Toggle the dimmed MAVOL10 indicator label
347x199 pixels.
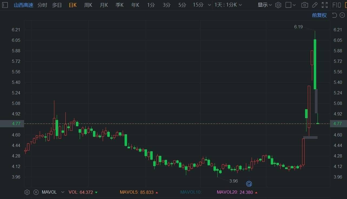click(191, 192)
